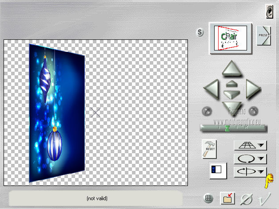Click the large up arrow
Viewport: 279px width, 209px height.
[x=231, y=68]
